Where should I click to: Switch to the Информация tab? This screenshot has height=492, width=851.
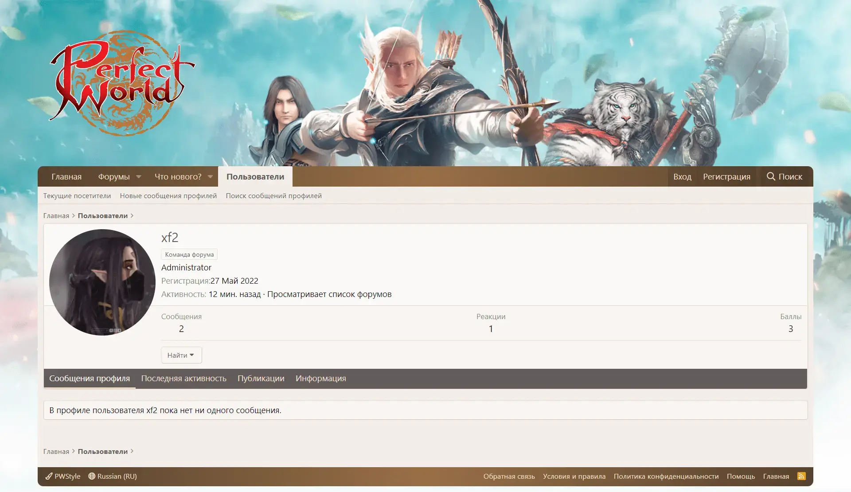321,379
